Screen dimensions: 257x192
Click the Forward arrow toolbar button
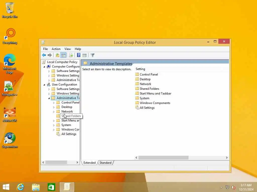pos(49,55)
